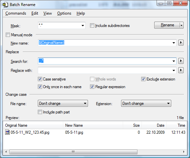Expand the Mask dropdown list
The image size is (190, 158).
coord(83,26)
